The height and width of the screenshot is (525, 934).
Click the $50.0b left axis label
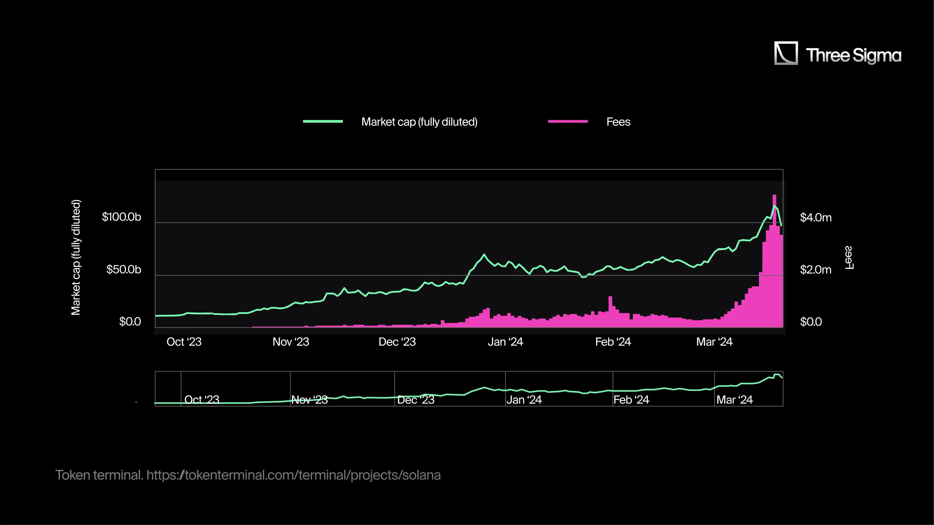(x=123, y=269)
